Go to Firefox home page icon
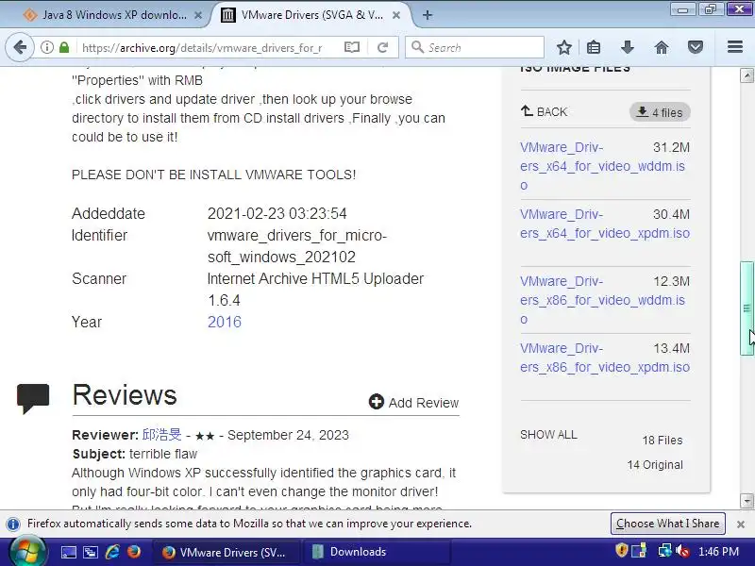The width and height of the screenshot is (755, 566). 662,47
